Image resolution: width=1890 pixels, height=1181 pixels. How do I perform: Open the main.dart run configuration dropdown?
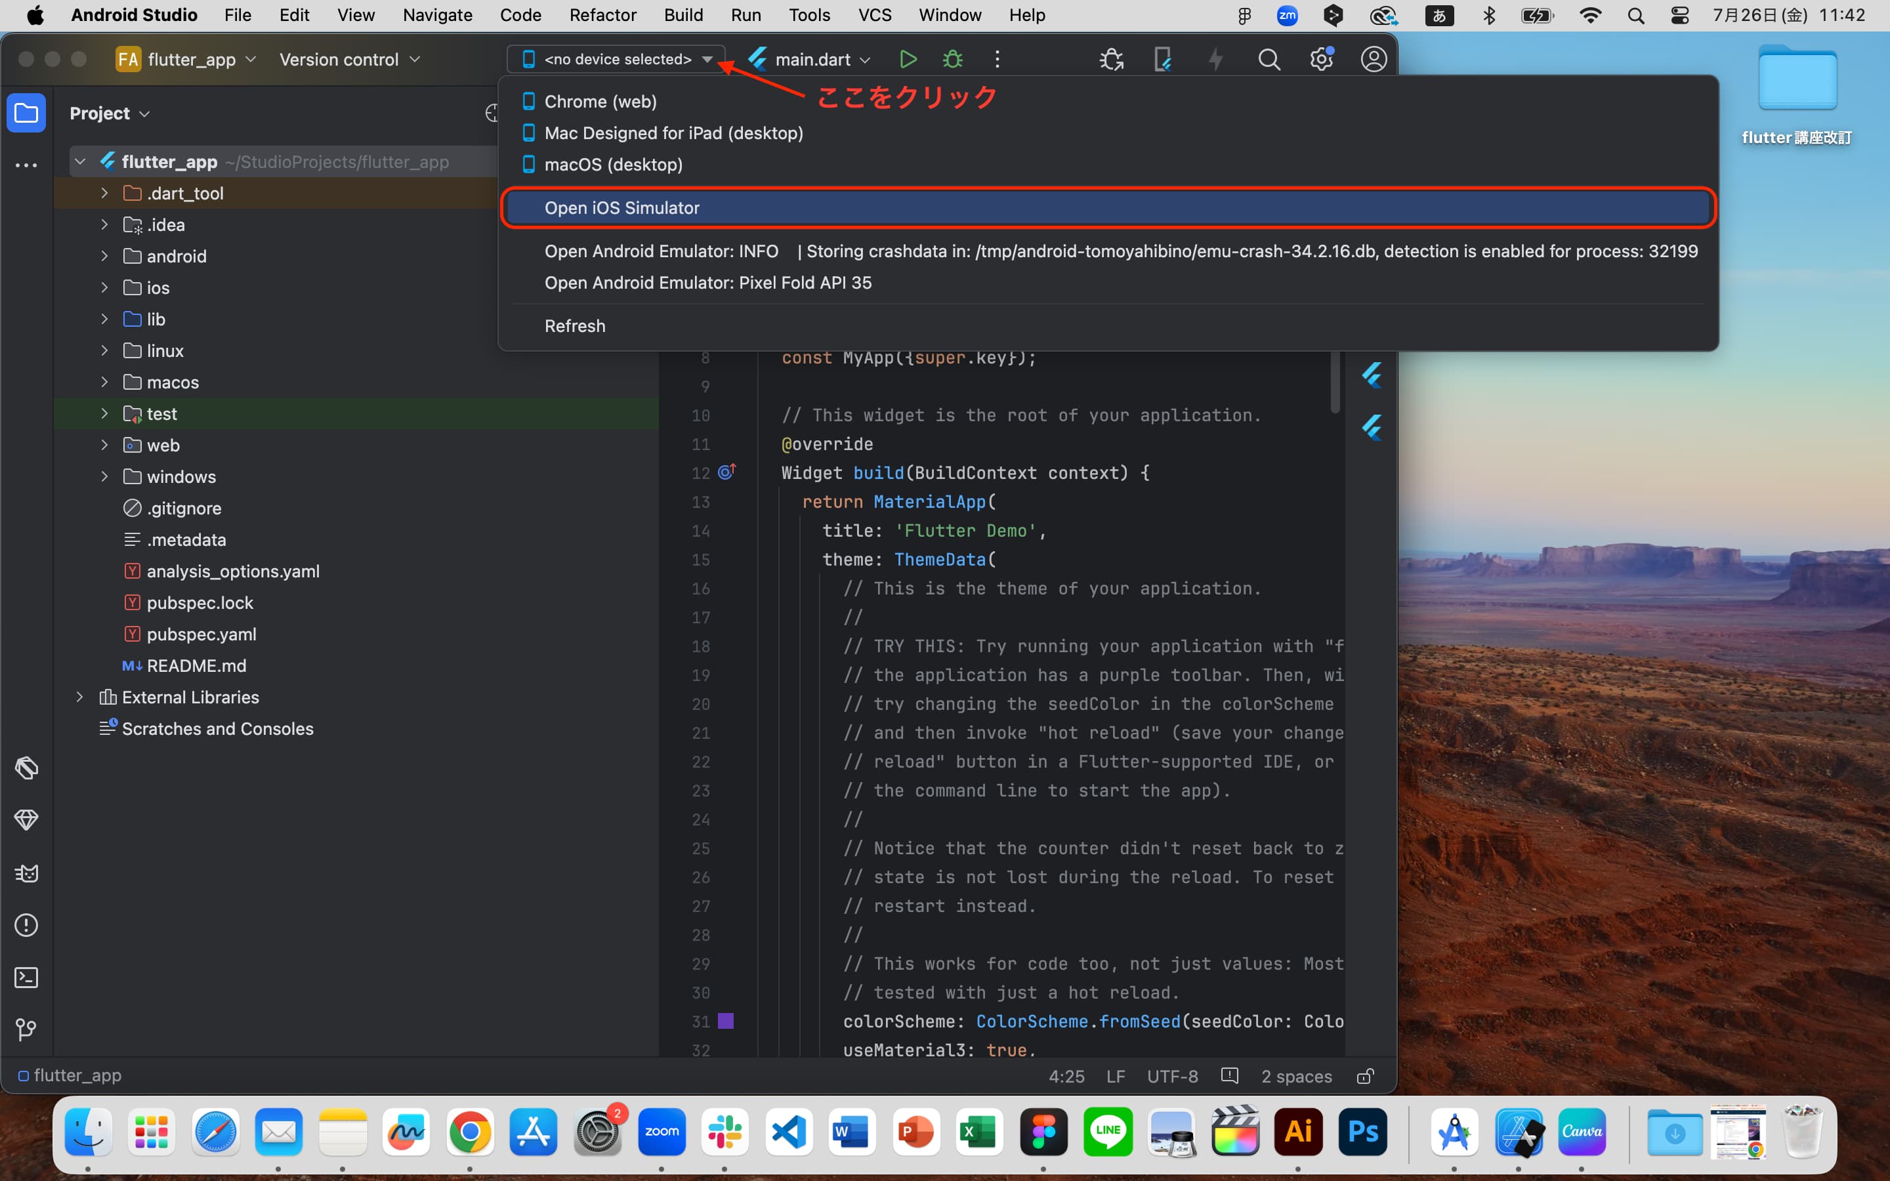pyautogui.click(x=810, y=59)
